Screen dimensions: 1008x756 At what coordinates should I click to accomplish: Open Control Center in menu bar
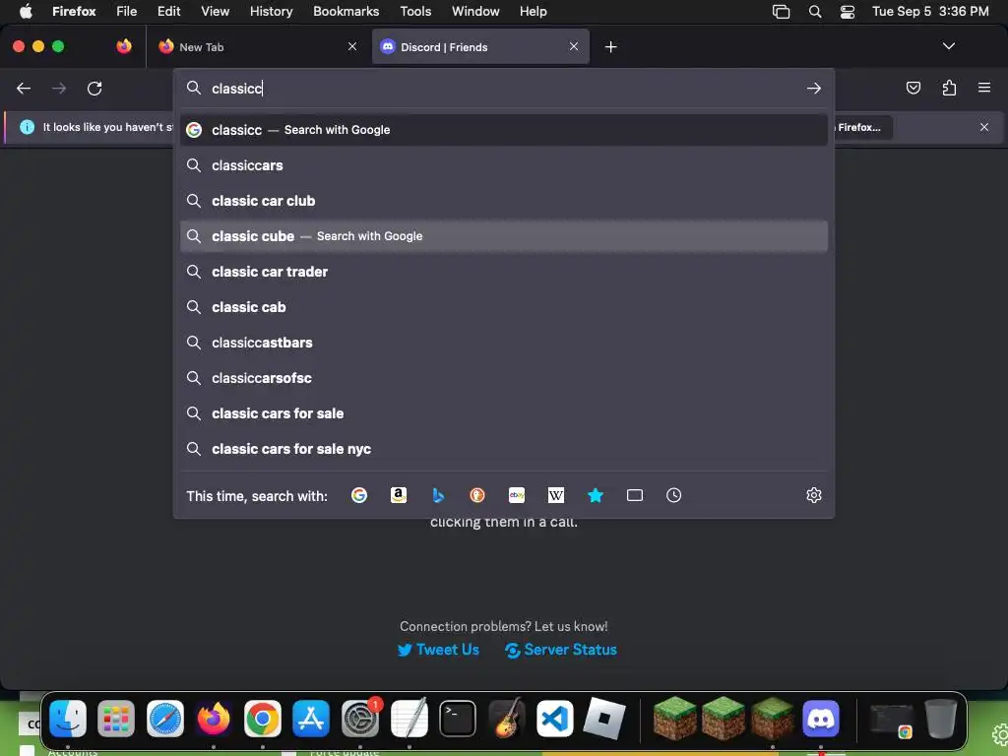(x=848, y=12)
